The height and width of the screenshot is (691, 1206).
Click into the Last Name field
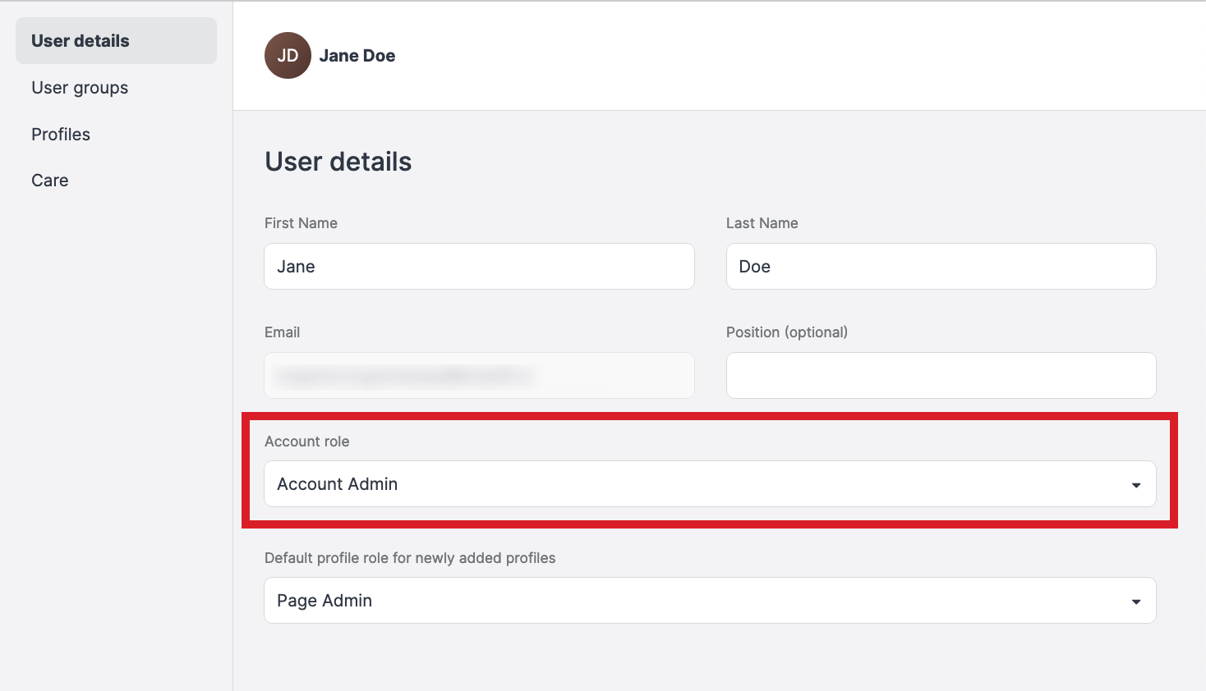pyautogui.click(x=941, y=267)
